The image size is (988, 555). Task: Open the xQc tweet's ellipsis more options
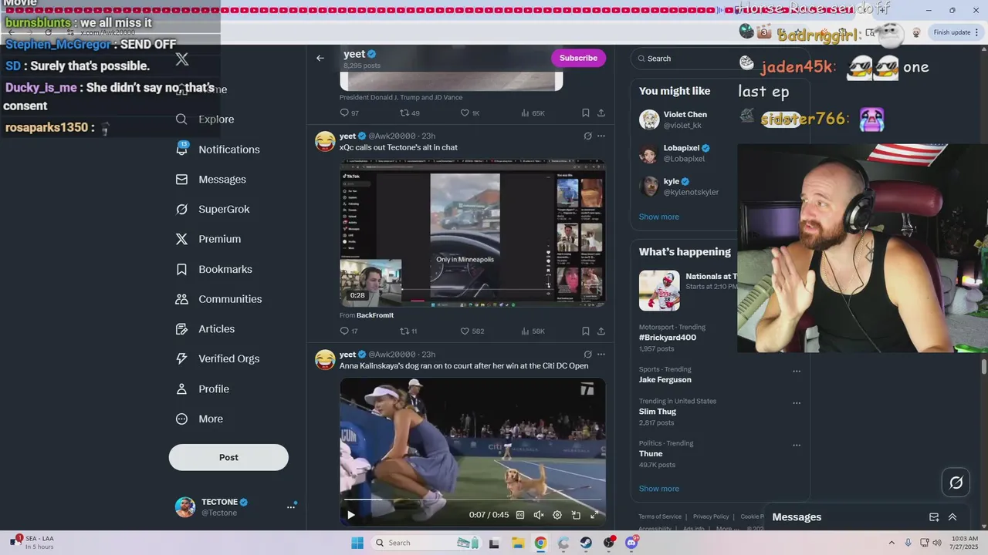point(601,136)
